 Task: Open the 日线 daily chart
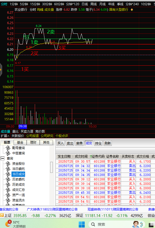coord(85,4)
